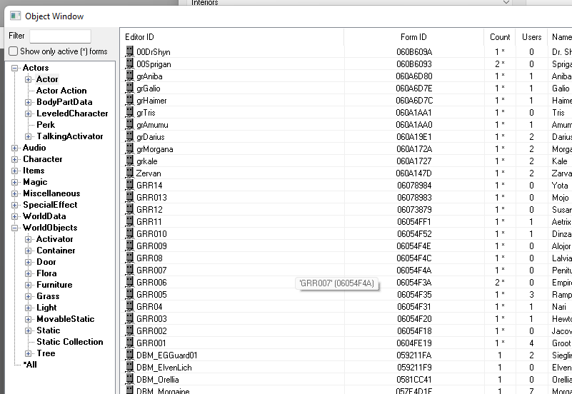
Task: Select the GRR006 row
Action: coord(346,282)
